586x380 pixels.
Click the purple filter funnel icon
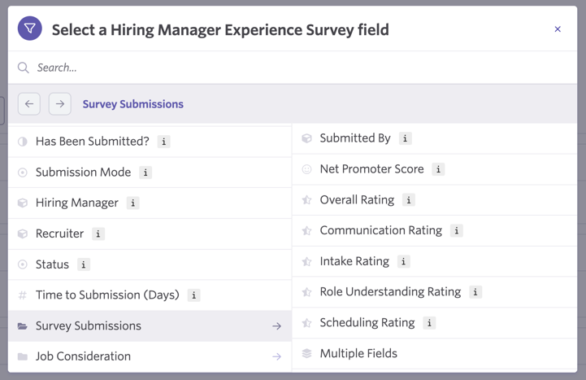tap(29, 28)
